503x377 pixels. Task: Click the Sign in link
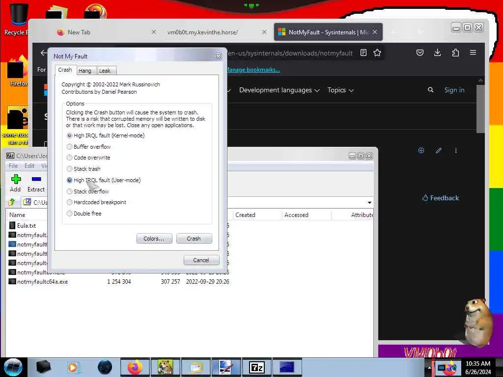(x=454, y=90)
